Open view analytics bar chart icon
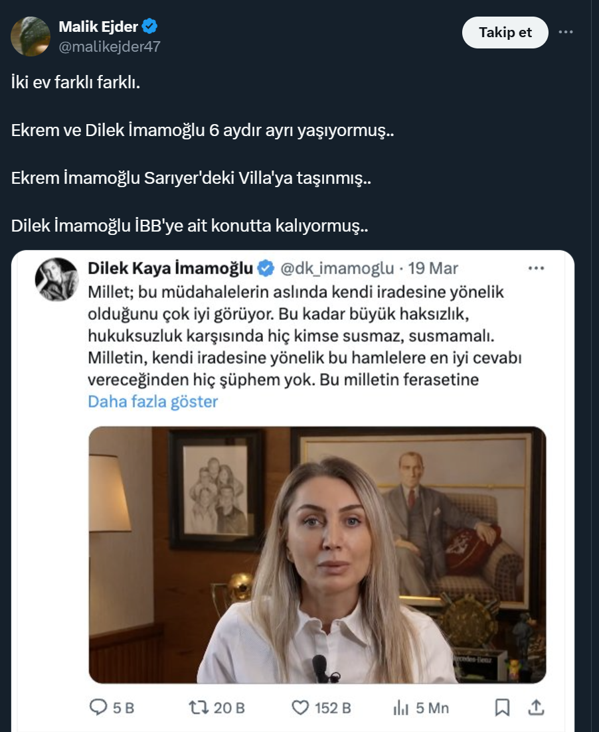Viewport: 599px width, 732px height. (400, 707)
